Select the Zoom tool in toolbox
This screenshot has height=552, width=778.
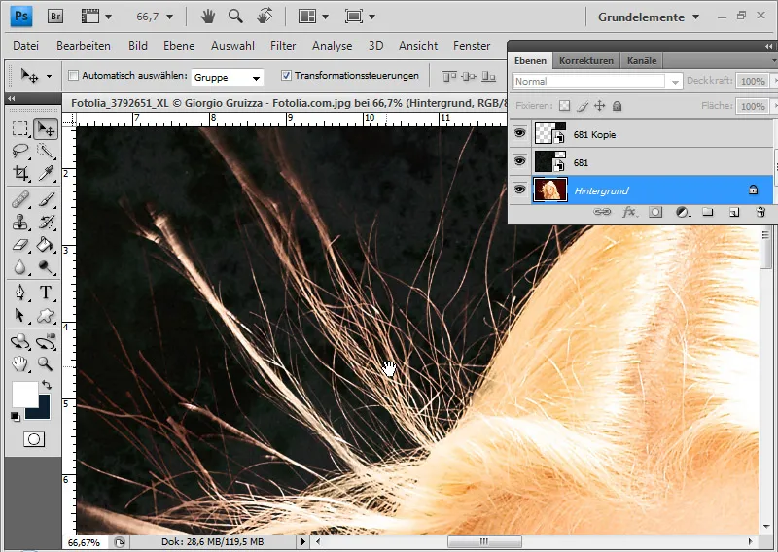[46, 364]
